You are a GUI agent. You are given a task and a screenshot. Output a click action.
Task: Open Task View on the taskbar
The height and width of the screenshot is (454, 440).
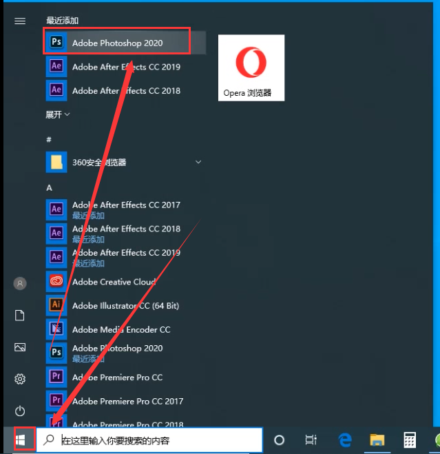[x=311, y=440]
